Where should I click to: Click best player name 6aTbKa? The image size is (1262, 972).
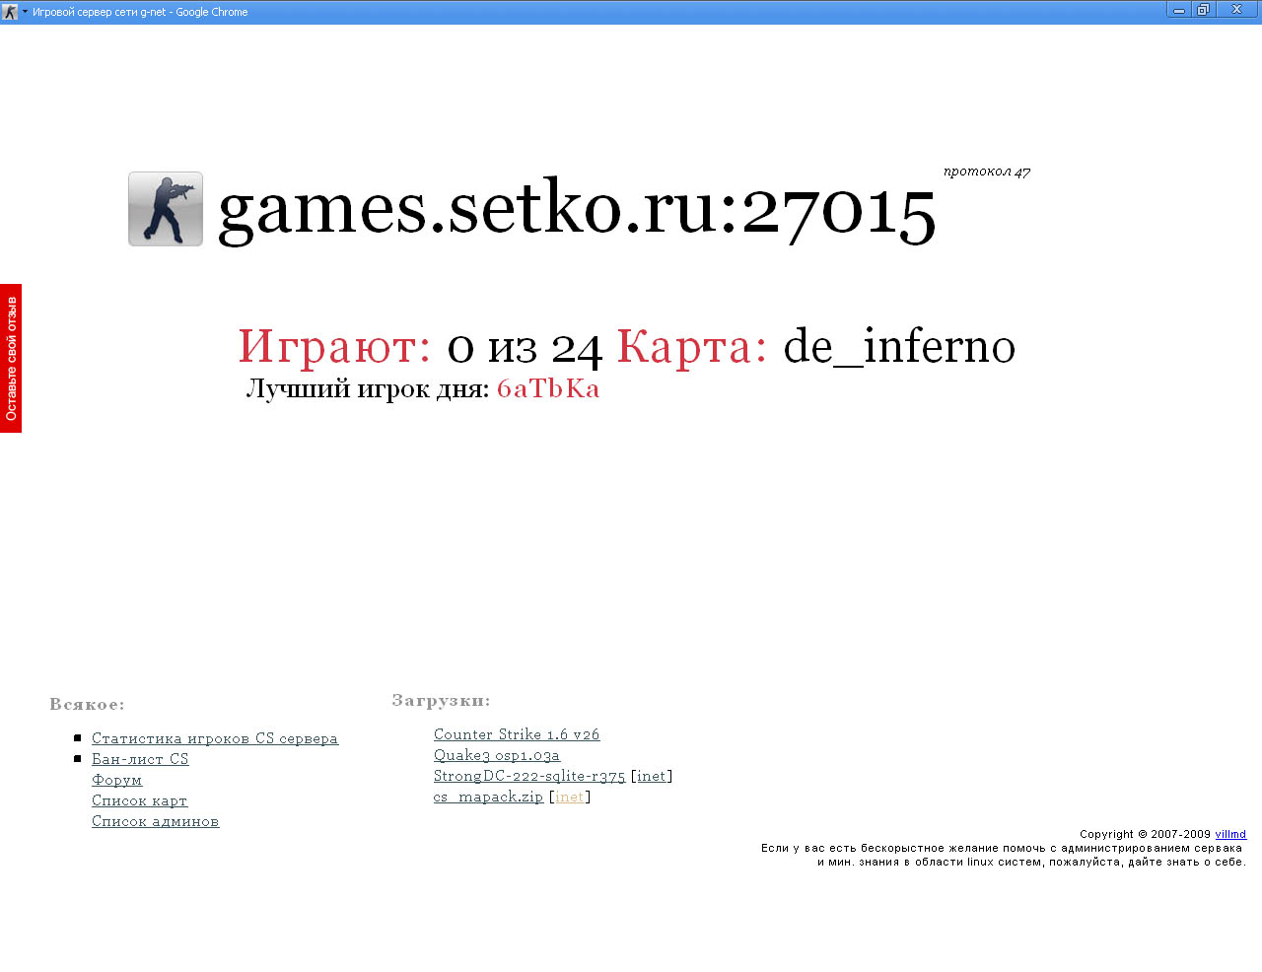[x=548, y=388]
